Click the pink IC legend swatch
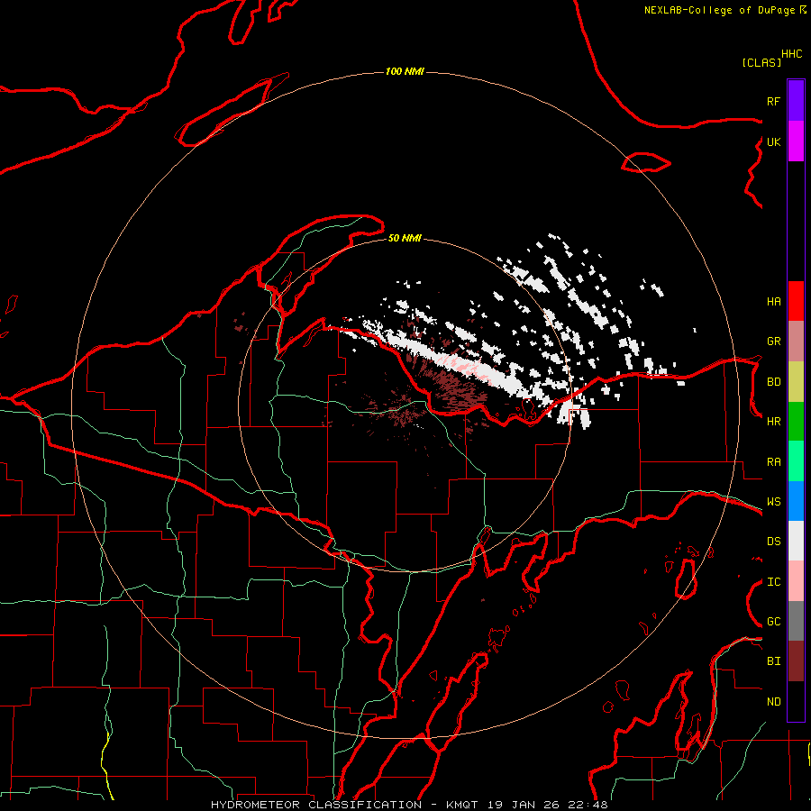Image resolution: width=811 pixels, height=811 pixels. [796, 581]
